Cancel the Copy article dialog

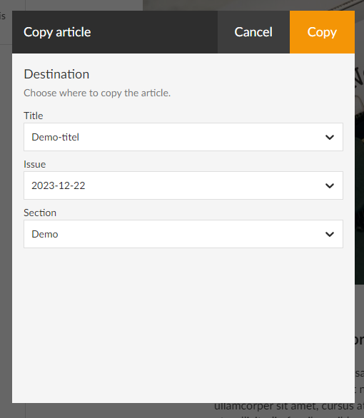253,32
